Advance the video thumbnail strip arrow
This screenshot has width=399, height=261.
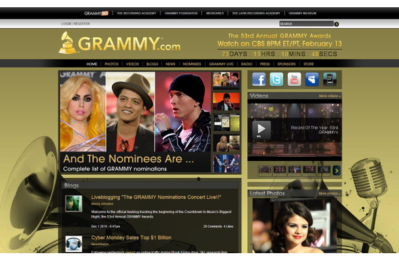pos(336,170)
